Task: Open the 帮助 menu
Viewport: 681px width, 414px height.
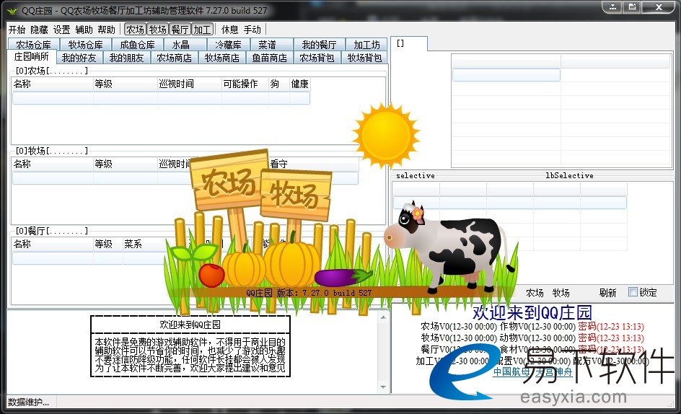Action: (x=107, y=30)
